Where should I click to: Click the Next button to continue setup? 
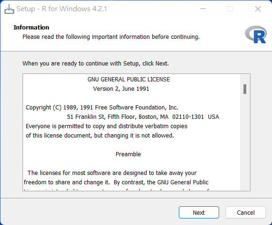click(x=199, y=212)
